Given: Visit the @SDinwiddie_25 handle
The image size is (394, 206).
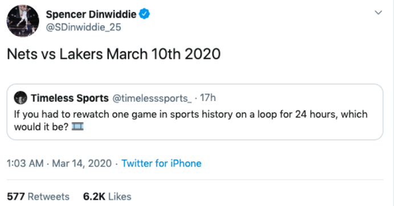Looking at the screenshot, I should tap(84, 27).
